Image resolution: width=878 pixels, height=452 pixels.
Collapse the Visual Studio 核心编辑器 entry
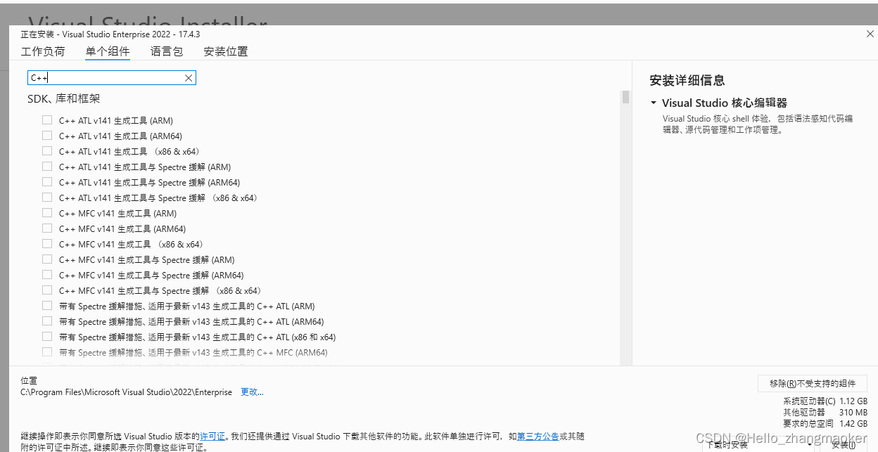click(653, 103)
